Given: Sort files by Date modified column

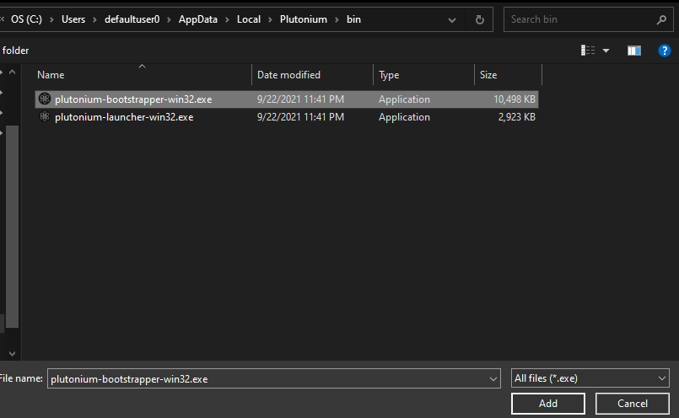Looking at the screenshot, I should 288,75.
